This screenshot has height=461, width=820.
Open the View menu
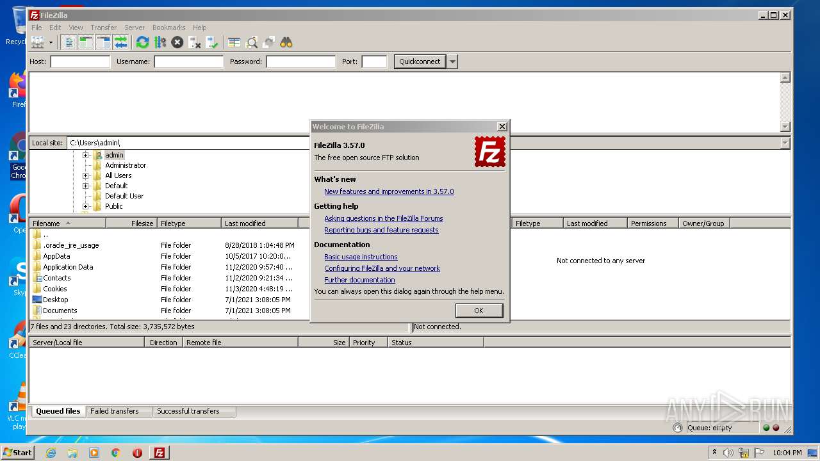(76, 28)
